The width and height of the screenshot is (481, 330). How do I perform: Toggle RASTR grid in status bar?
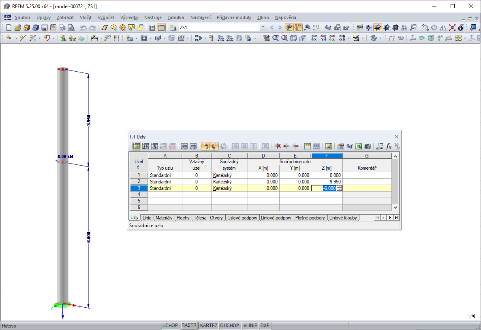pos(189,326)
